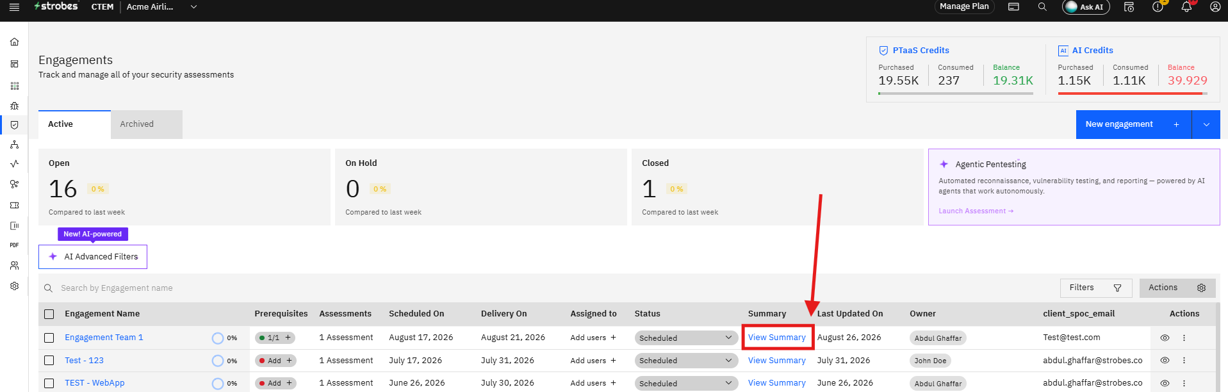Image resolution: width=1228 pixels, height=392 pixels.
Task: Click the notifications bell icon
Action: [1186, 7]
